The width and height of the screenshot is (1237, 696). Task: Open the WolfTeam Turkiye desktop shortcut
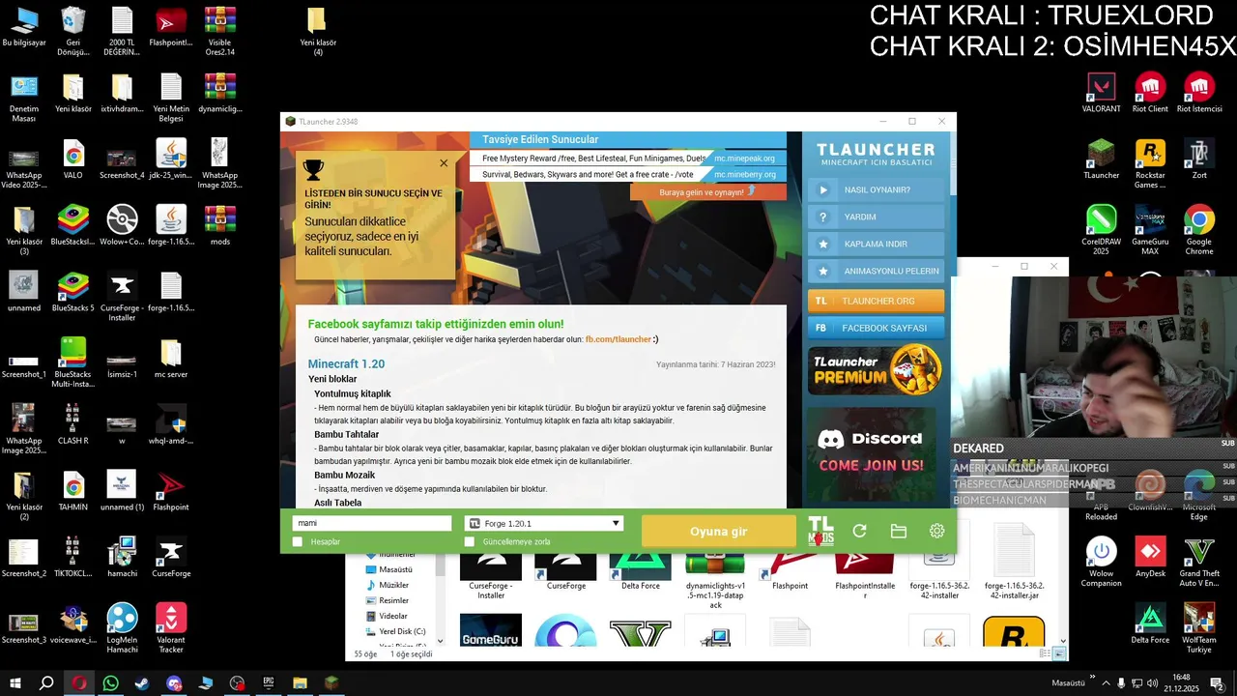click(x=1199, y=628)
